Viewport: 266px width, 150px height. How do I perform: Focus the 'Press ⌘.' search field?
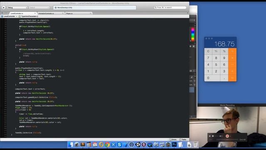tap(170, 7)
